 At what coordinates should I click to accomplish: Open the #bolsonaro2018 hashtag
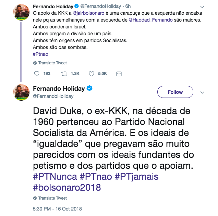[x=67, y=187]
